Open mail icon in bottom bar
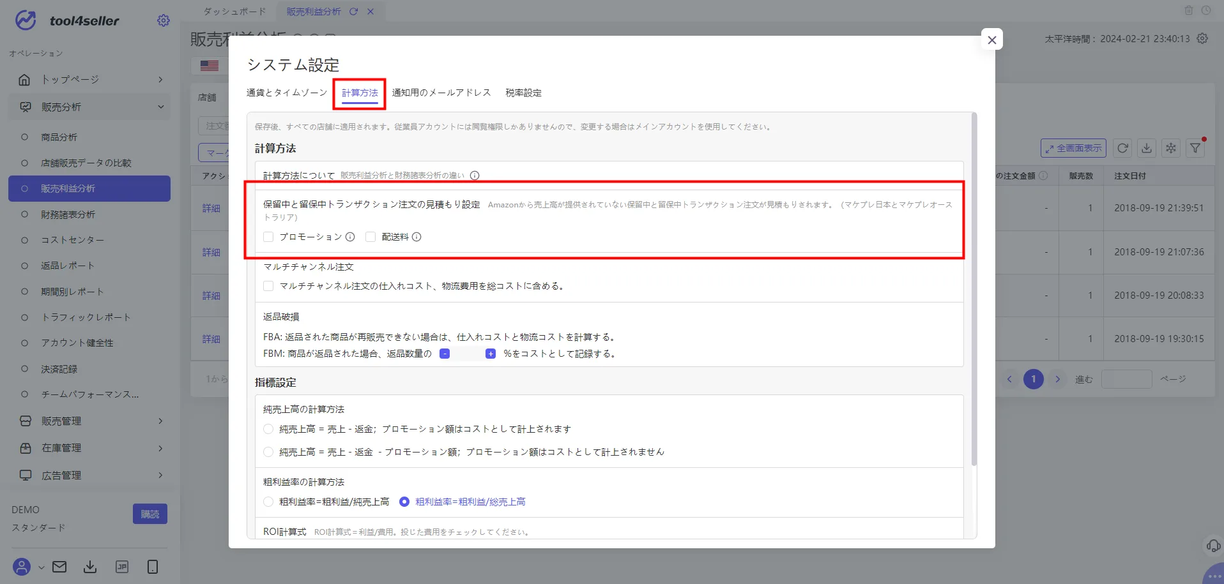1224x584 pixels. 59,567
